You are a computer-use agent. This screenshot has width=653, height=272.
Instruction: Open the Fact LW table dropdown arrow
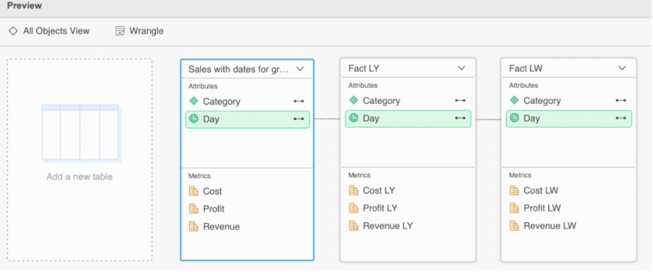click(x=622, y=68)
